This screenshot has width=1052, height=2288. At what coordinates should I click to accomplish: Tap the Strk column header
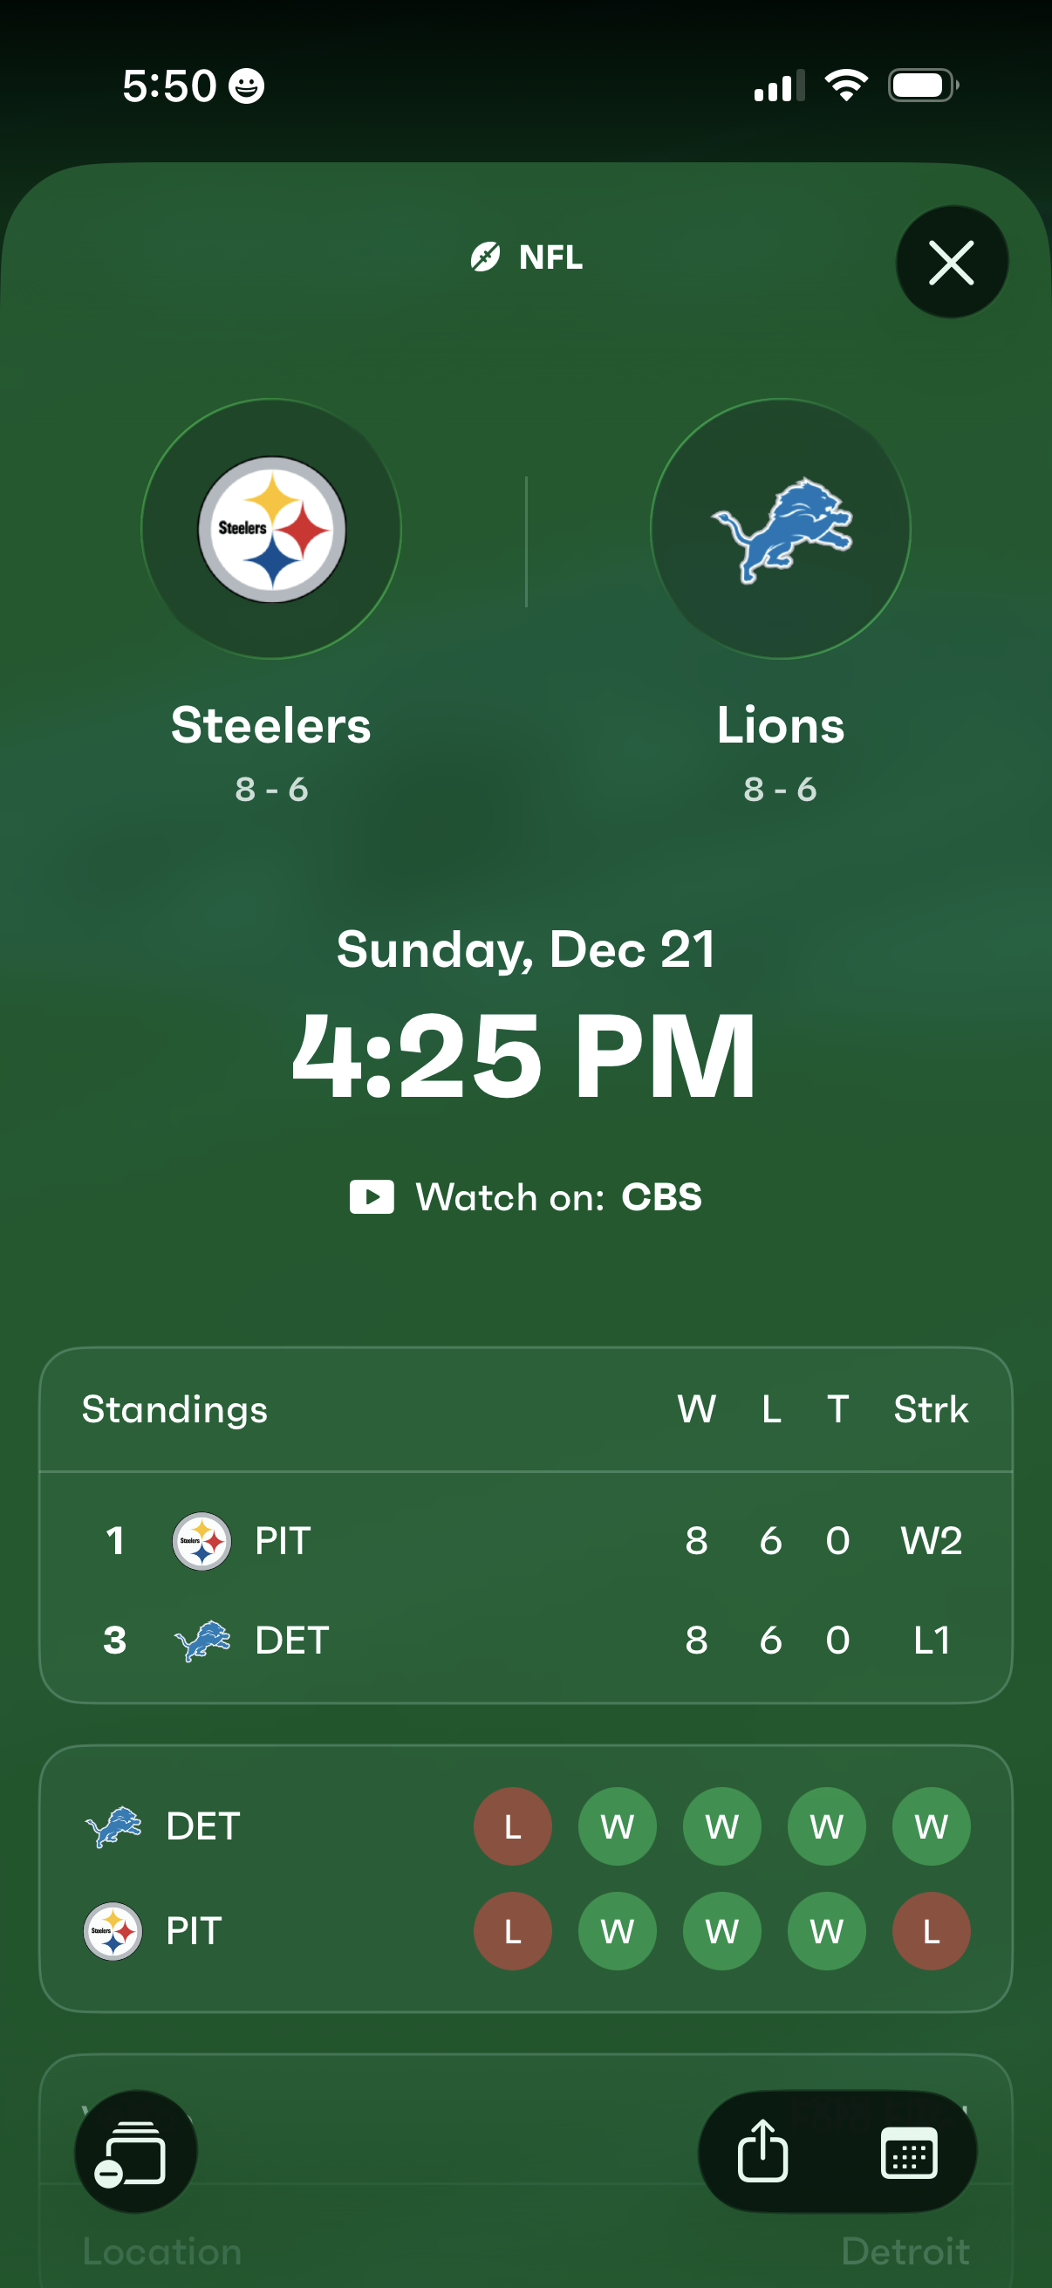pyautogui.click(x=931, y=1409)
